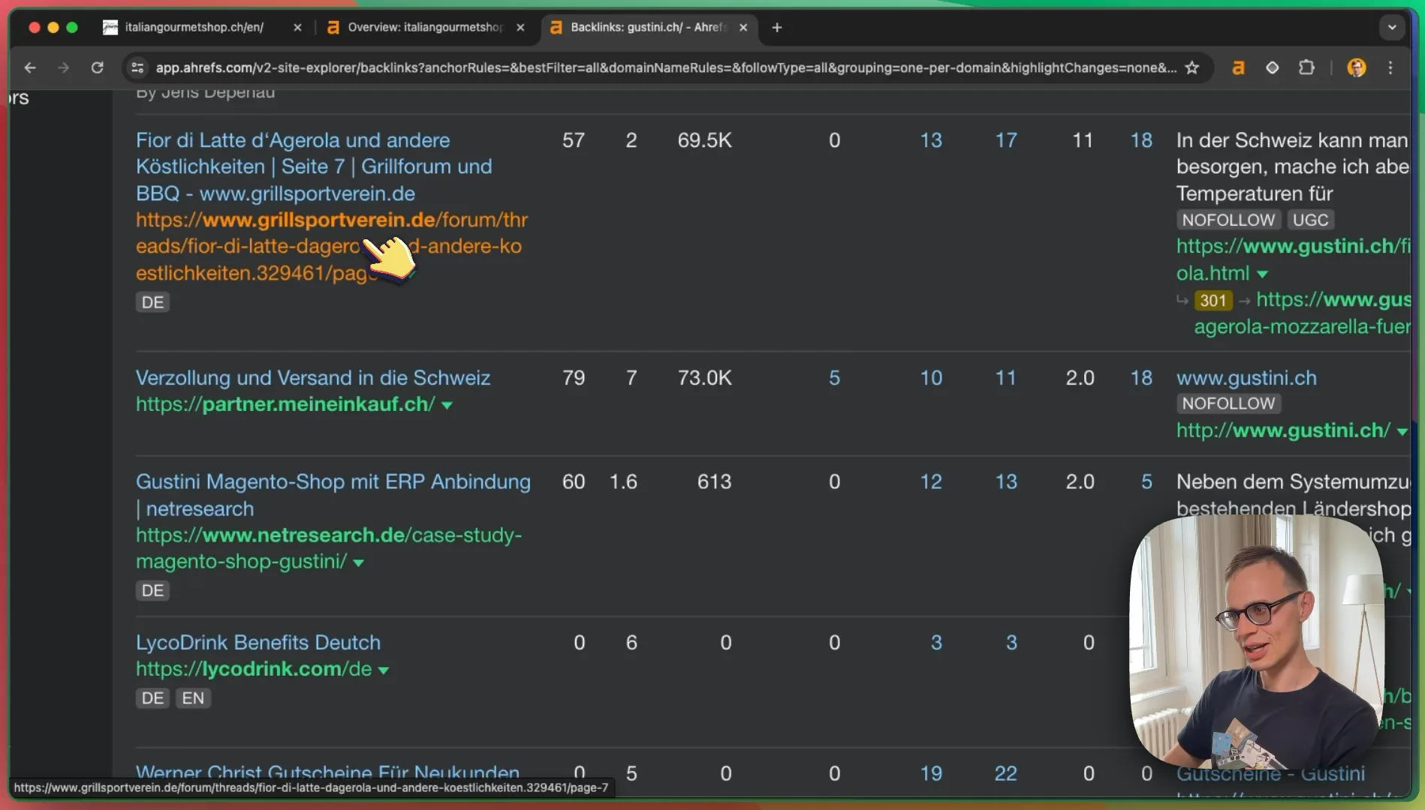This screenshot has width=1425, height=810.
Task: Click www.gustini.ch anchor text link
Action: 1246,377
